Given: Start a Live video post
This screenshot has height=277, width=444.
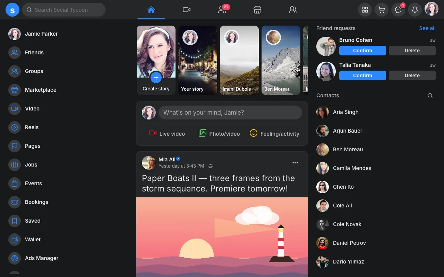Looking at the screenshot, I should coord(167,134).
